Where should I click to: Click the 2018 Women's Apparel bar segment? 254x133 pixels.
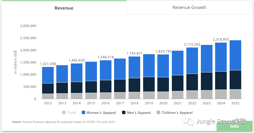point(134,67)
